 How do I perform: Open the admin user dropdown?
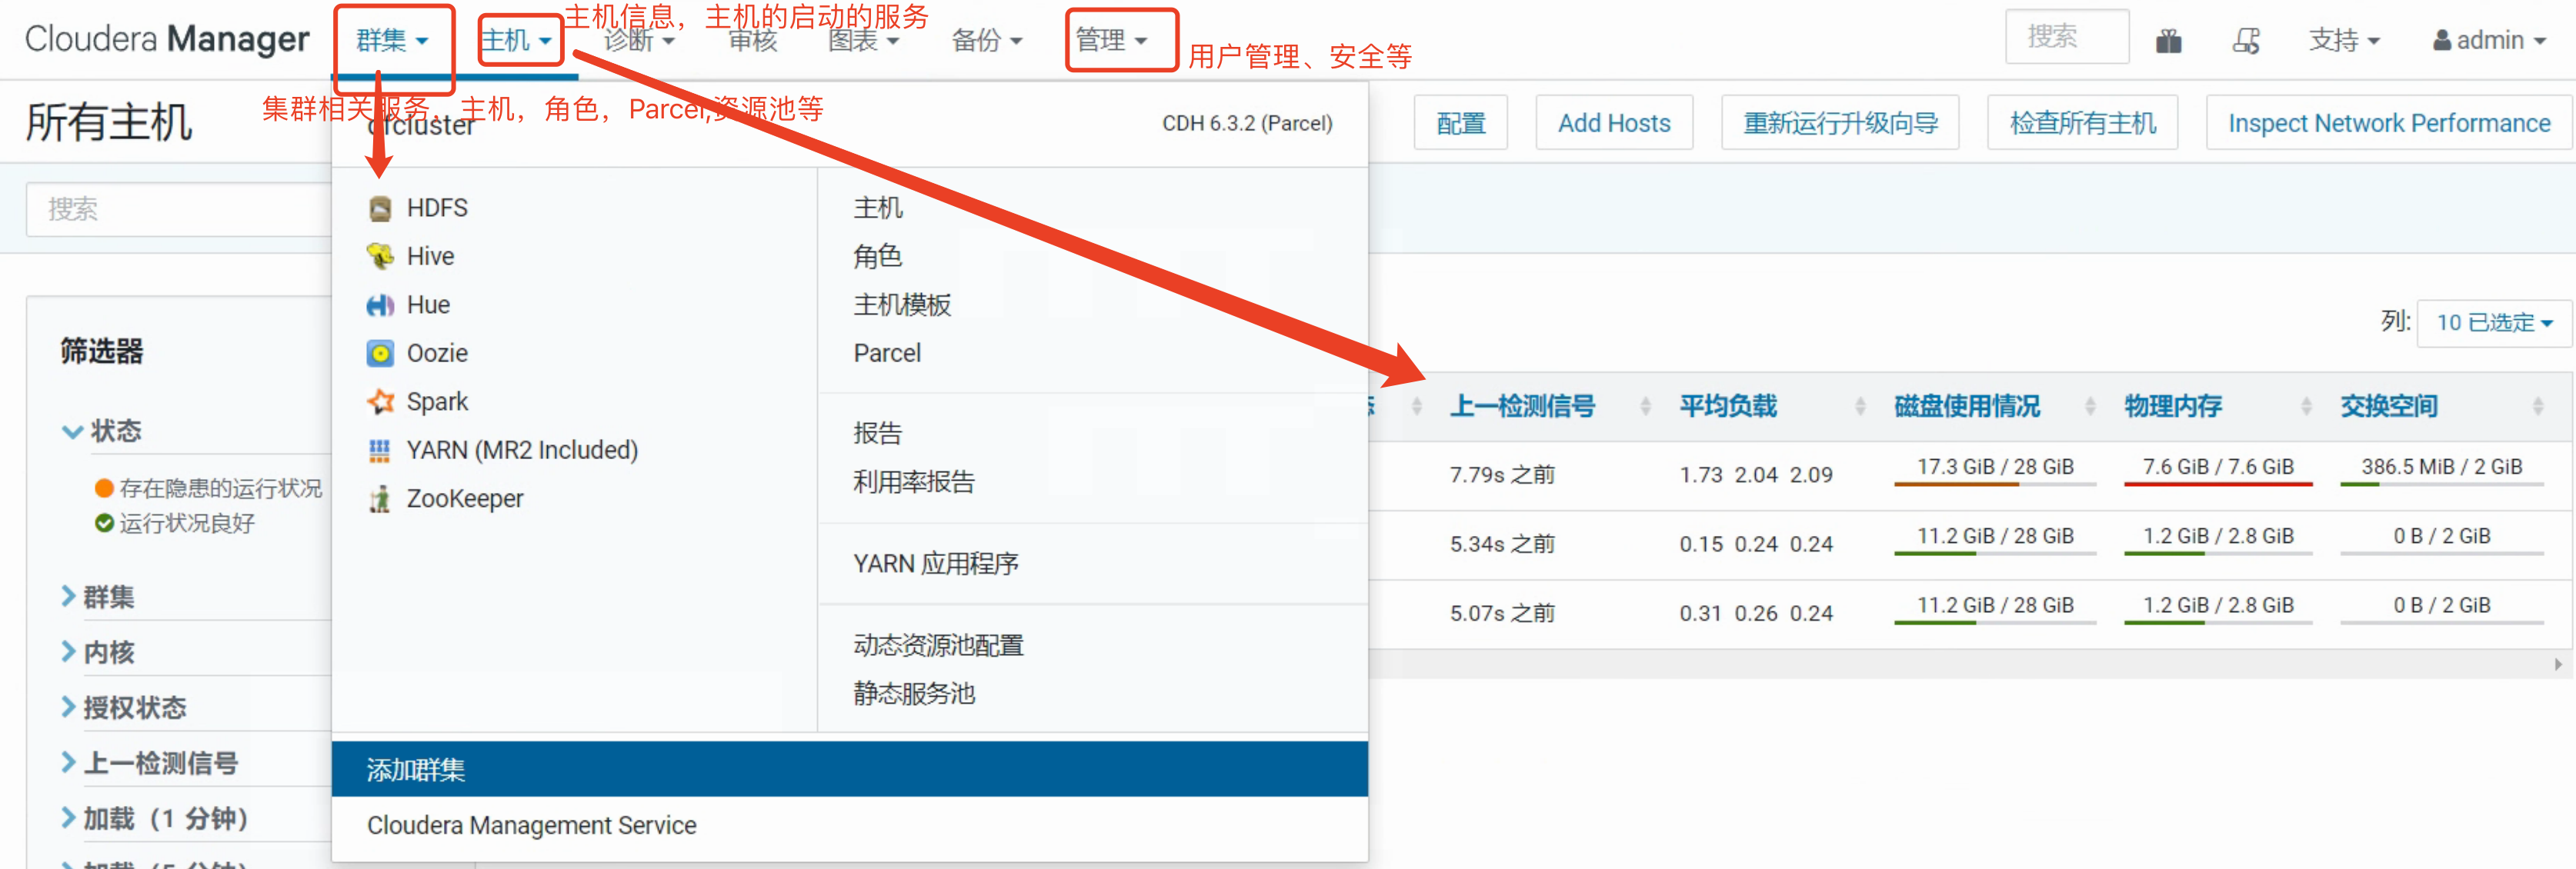[2488, 41]
